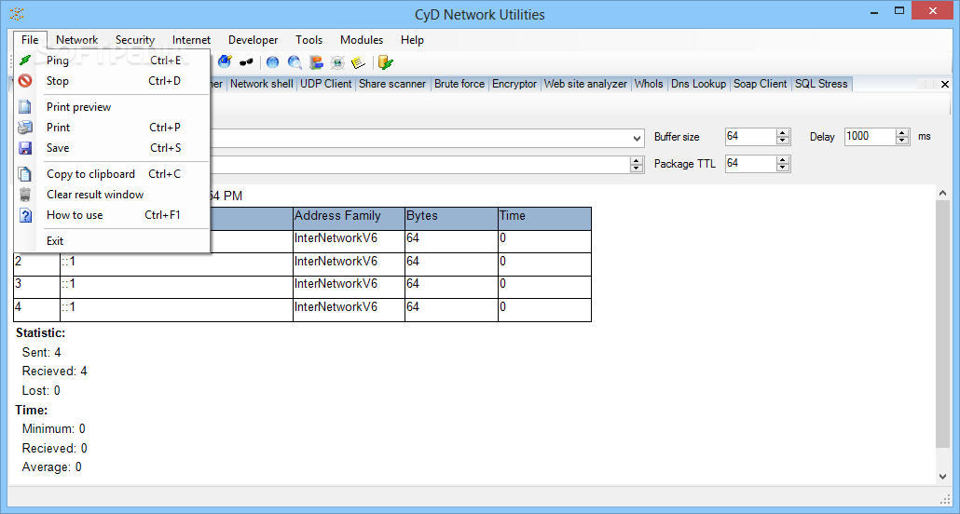
Task: Open the Security menu
Action: (x=135, y=40)
